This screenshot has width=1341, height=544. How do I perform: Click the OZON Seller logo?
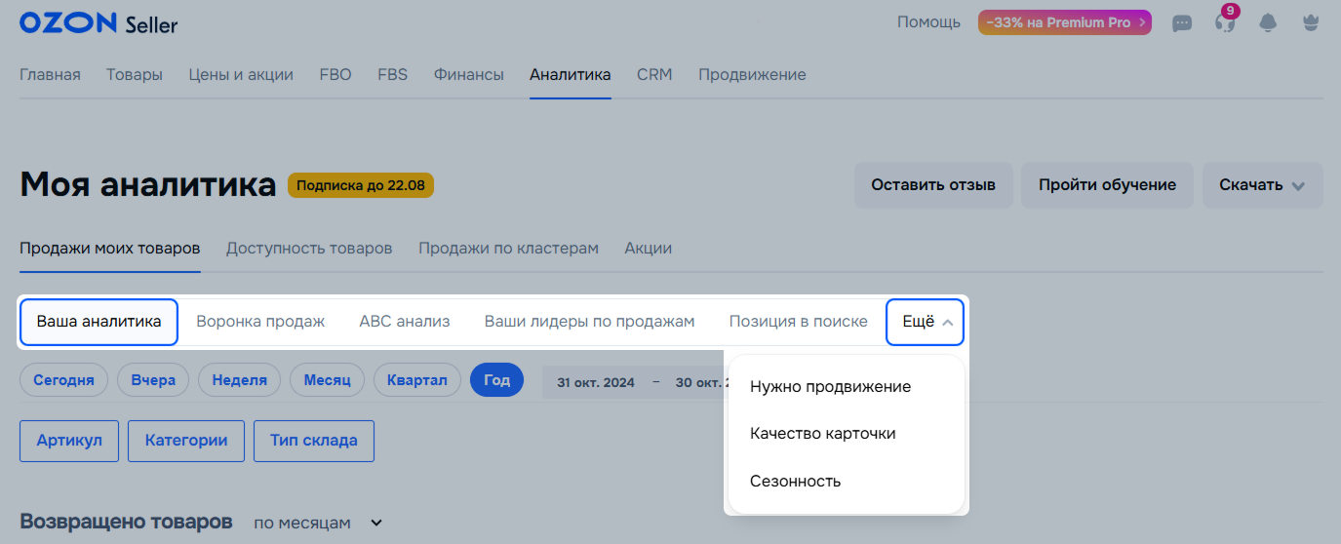click(99, 23)
